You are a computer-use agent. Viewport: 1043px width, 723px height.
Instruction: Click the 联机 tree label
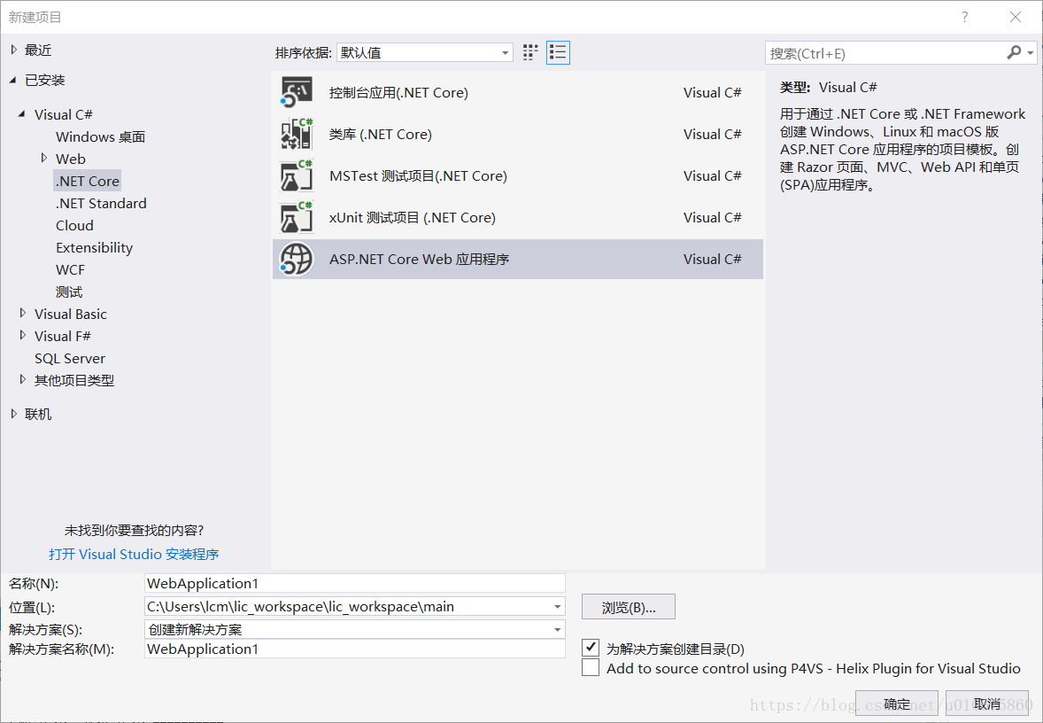38,414
